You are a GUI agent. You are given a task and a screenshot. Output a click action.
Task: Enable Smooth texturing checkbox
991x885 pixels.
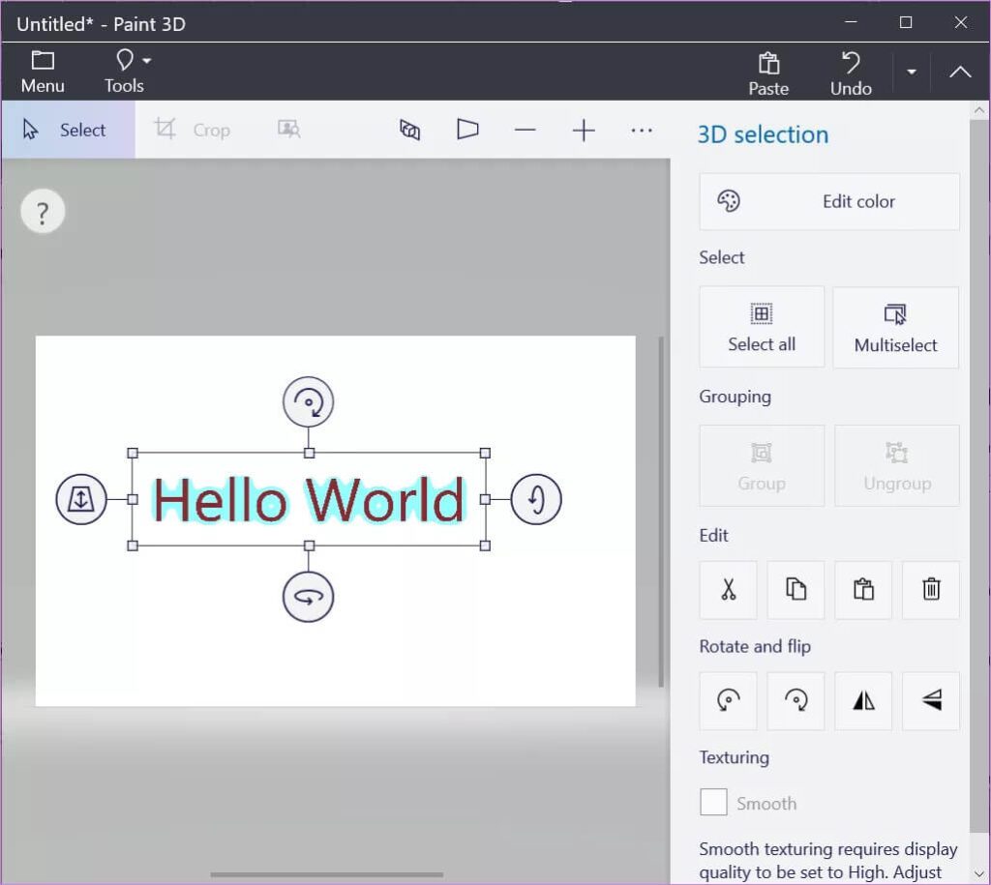(x=713, y=802)
